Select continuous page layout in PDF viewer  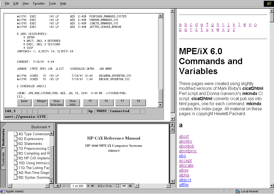click(x=124, y=186)
